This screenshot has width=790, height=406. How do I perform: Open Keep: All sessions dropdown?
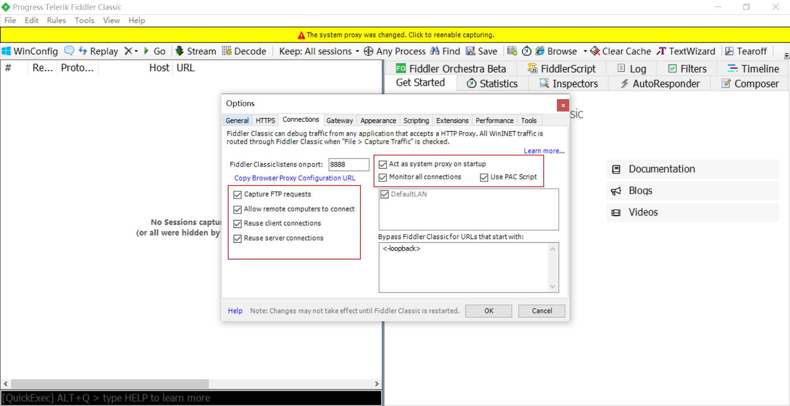click(x=319, y=51)
